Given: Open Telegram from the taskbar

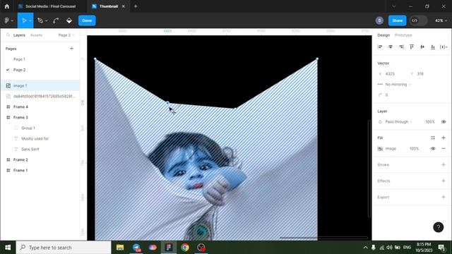Looking at the screenshot, I should click(x=136, y=248).
